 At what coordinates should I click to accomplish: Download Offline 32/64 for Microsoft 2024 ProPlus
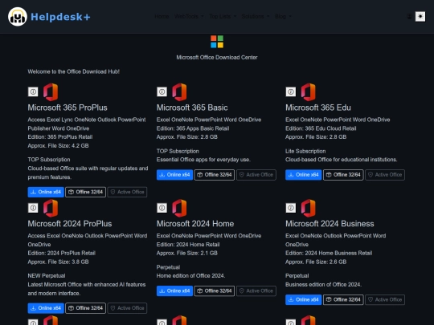tap(85, 308)
